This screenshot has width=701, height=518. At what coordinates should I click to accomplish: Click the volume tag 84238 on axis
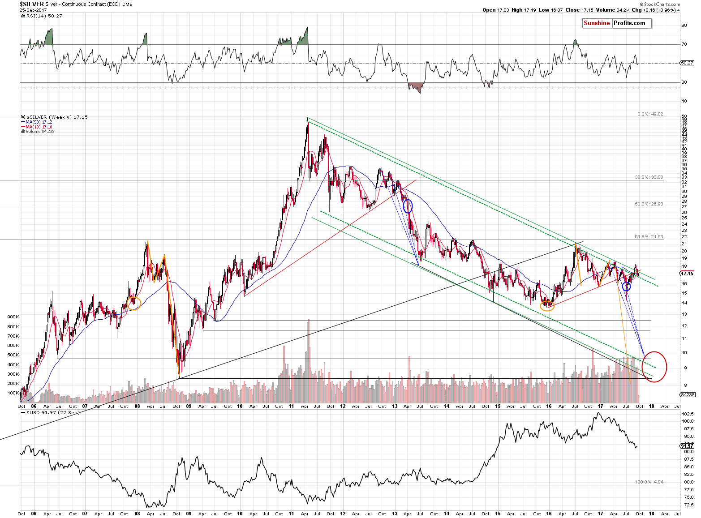[687, 395]
